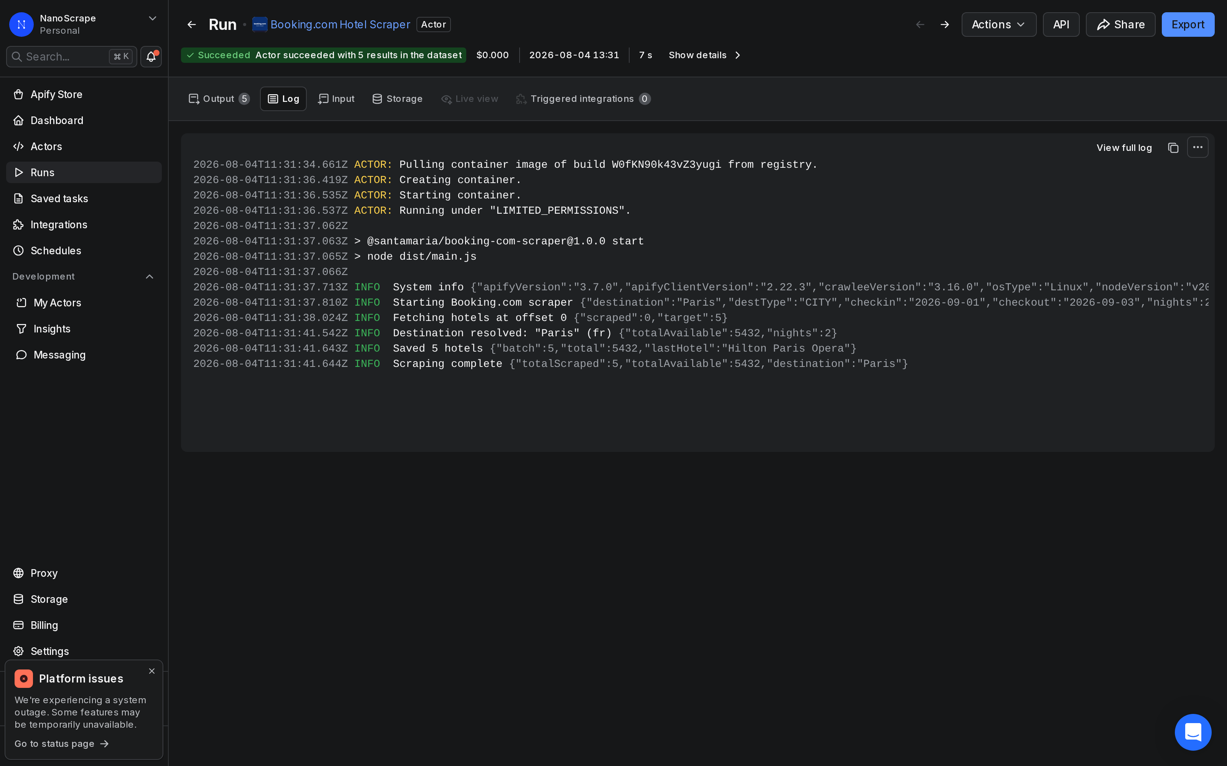Open Schedules in the sidebar
This screenshot has height=766, width=1227.
(x=84, y=251)
